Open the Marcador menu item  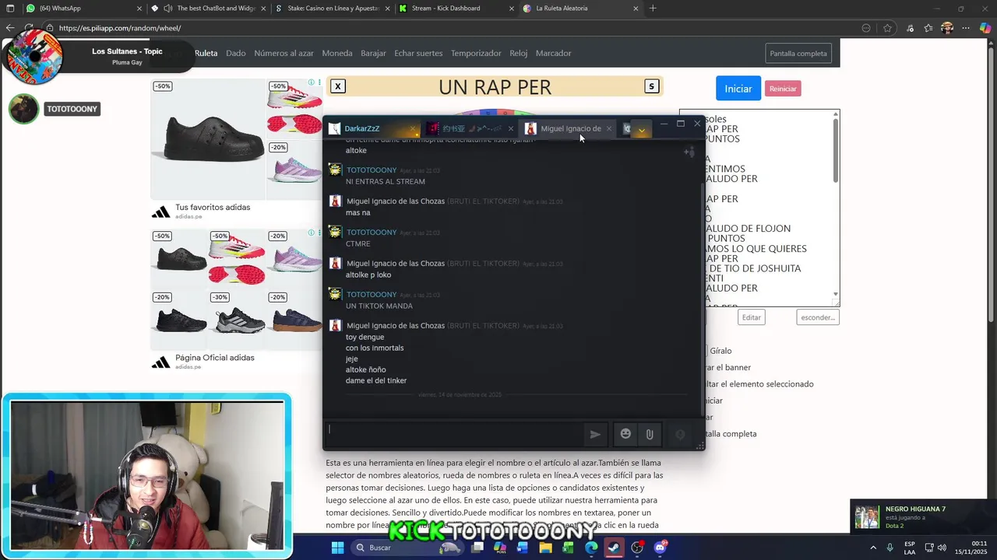coord(554,53)
